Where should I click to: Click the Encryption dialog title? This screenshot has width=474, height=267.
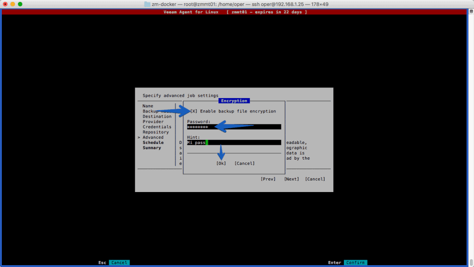(234, 101)
